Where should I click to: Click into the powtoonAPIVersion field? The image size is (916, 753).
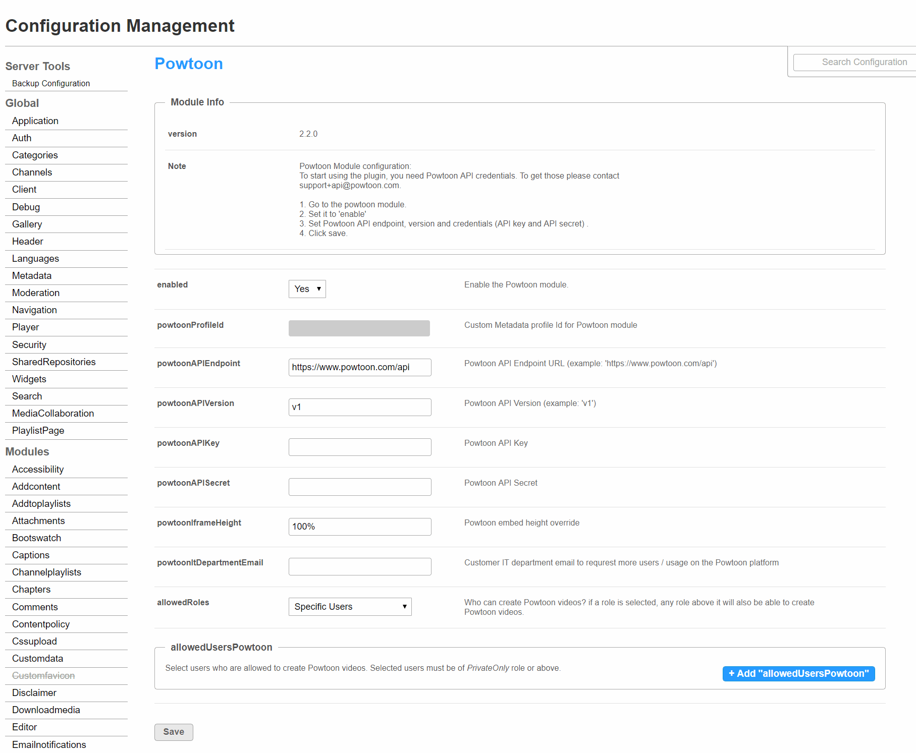click(360, 407)
